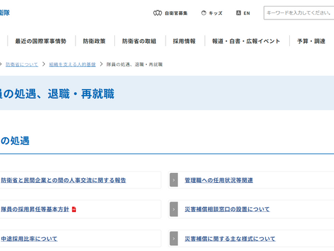Viewport: 334px width, 251px height.
Task: Go to 組織を支える人的基盤 breadcrumb
Action: (x=72, y=64)
